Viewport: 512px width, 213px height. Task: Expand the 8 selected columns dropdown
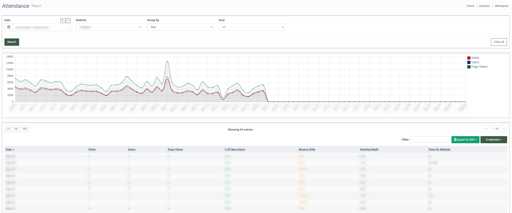point(493,140)
